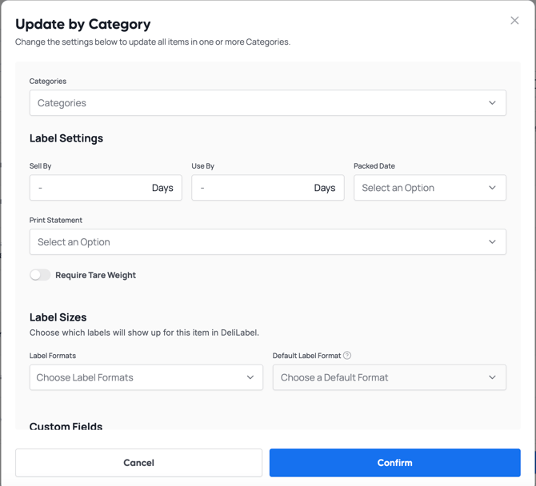Enable the Require Tare Weight switch
Image resolution: width=536 pixels, height=486 pixels.
pos(40,275)
